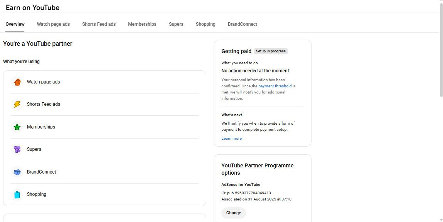Click the page scrollbar on the right
443x222 pixels.
tap(441, 46)
